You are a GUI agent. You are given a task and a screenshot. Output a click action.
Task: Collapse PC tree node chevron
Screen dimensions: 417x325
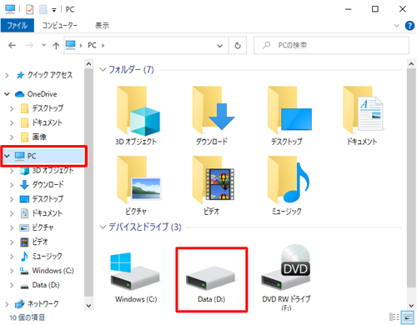(x=7, y=156)
